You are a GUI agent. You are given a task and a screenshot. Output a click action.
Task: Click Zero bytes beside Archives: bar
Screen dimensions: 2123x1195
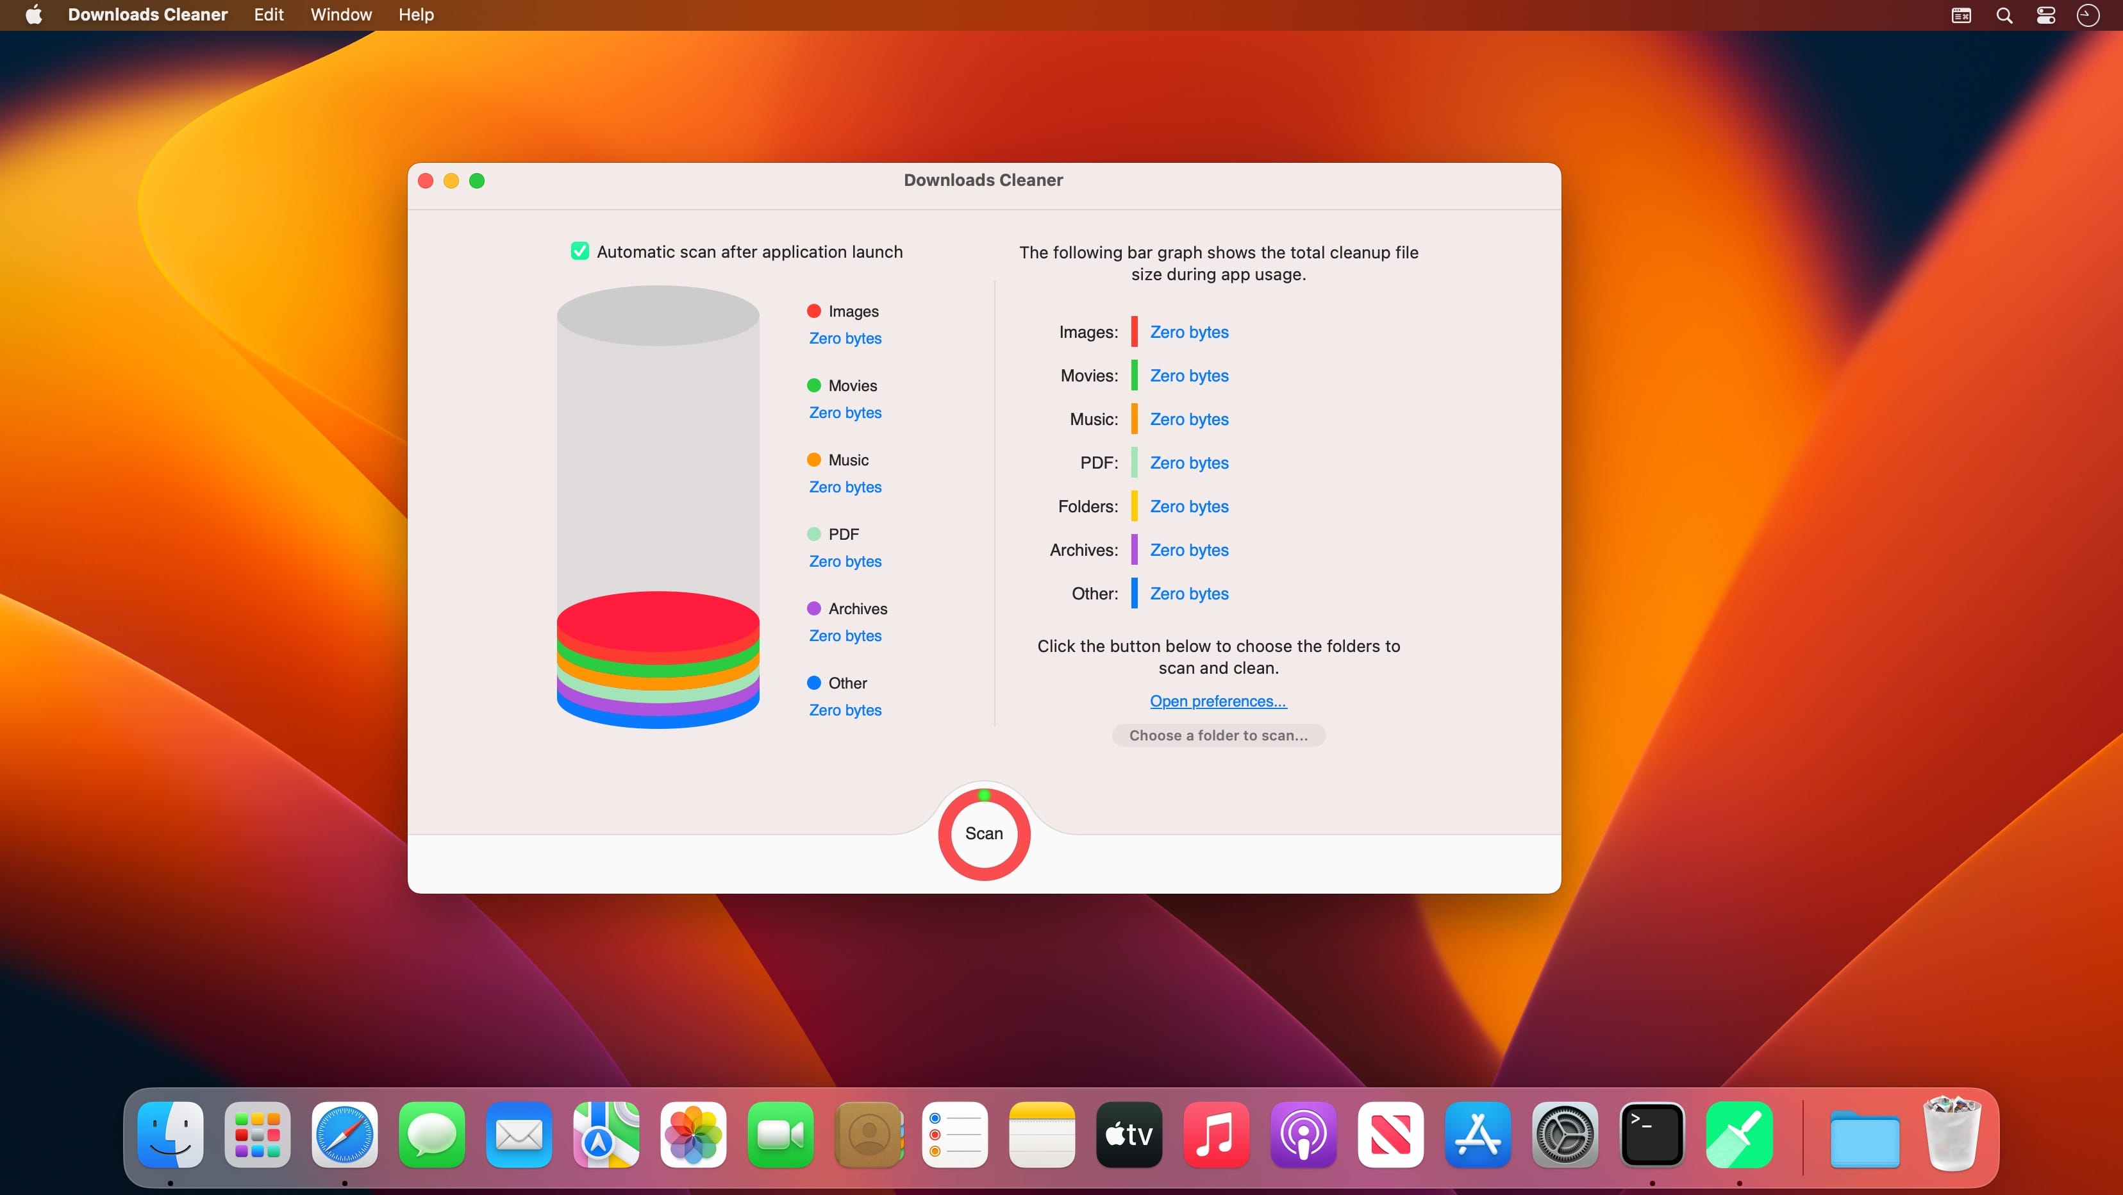[1189, 551]
